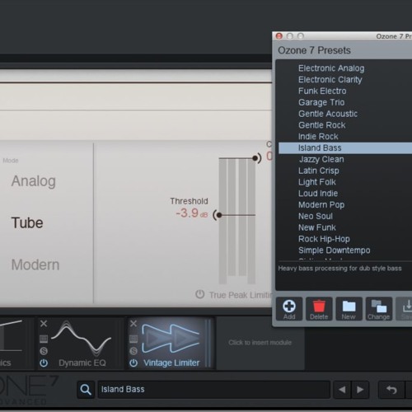Choose New Funk preset
This screenshot has height=412, width=412.
[x=317, y=227]
